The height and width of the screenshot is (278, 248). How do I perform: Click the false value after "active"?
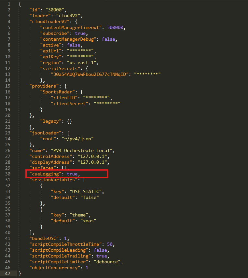point(74,45)
